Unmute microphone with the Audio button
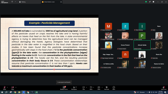The height and width of the screenshot is (94, 168). coord(4,88)
